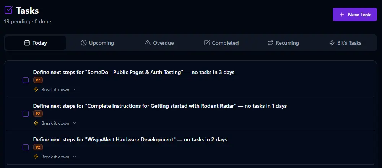
Task: Create a task with New Task button
Action: (355, 15)
